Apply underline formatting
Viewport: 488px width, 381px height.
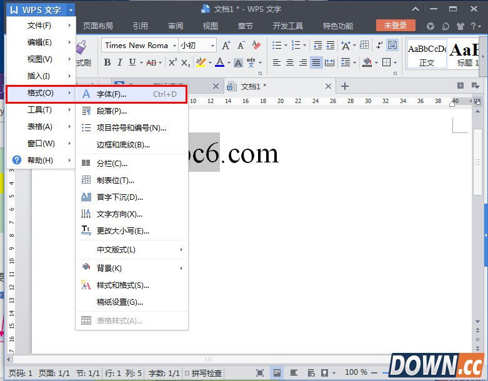click(x=132, y=62)
